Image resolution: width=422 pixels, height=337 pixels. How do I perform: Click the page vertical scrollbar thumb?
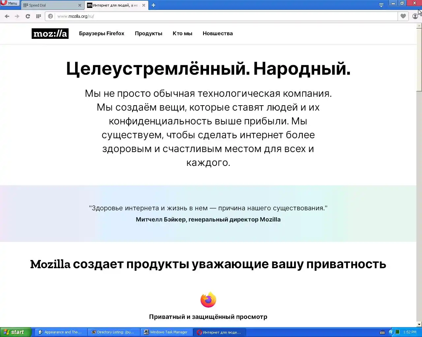tap(419, 60)
